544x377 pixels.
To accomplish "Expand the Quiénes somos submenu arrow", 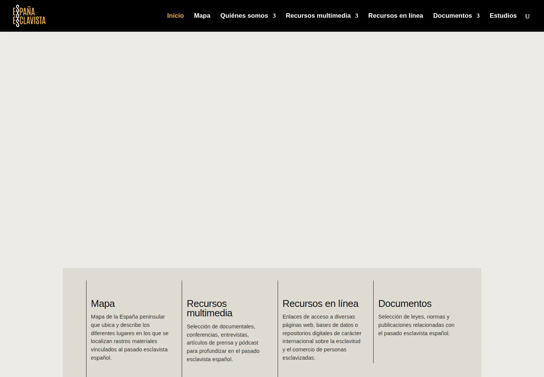I will point(274,16).
